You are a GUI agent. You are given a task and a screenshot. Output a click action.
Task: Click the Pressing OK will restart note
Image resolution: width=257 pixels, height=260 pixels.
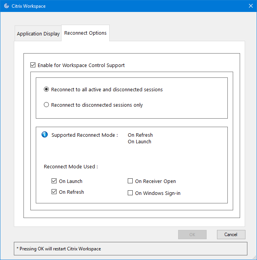pyautogui.click(x=59, y=249)
